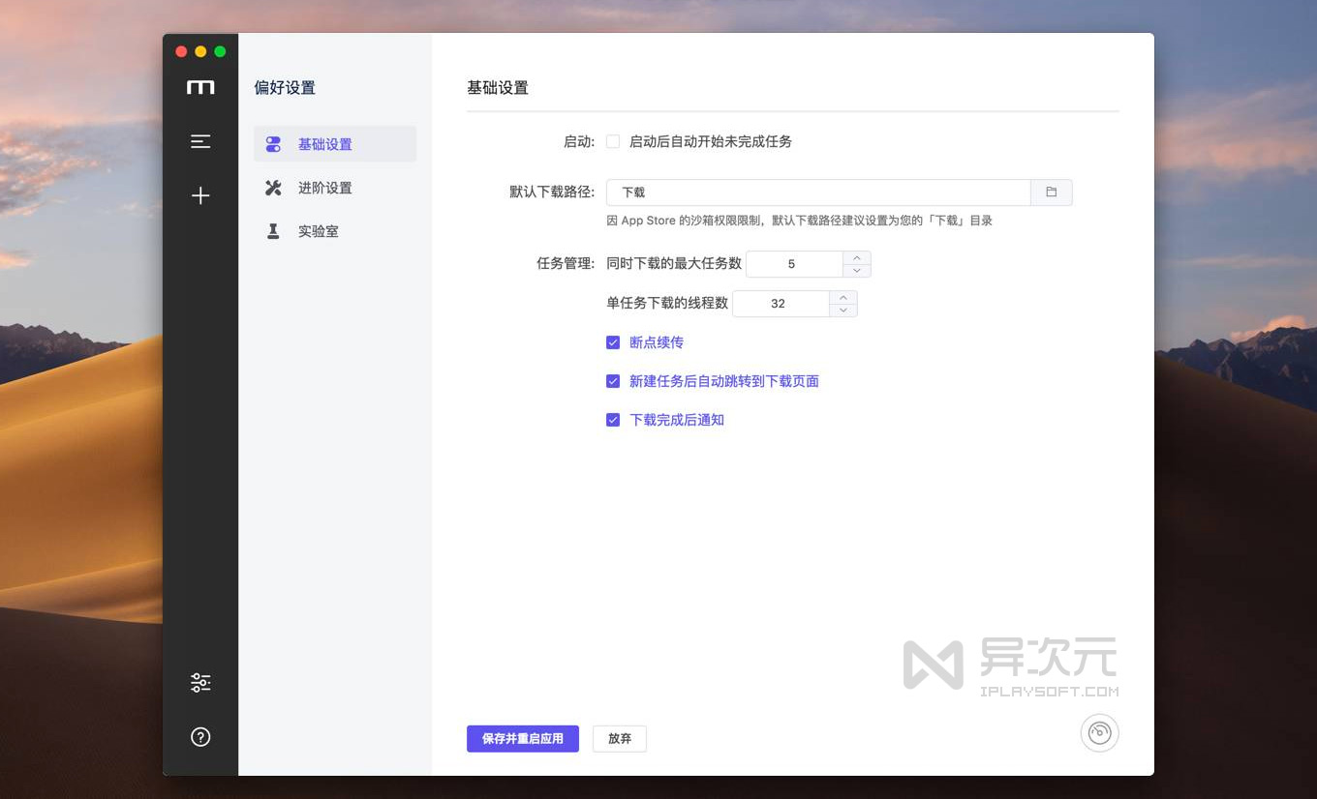The image size is (1317, 799).
Task: Increase 同时下载的最大任务数 with the up arrow
Action: 856,257
